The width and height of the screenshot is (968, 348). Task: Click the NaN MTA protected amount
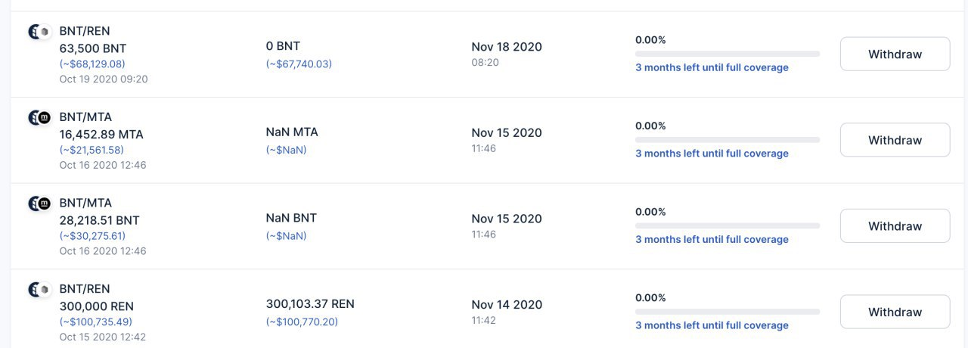292,132
